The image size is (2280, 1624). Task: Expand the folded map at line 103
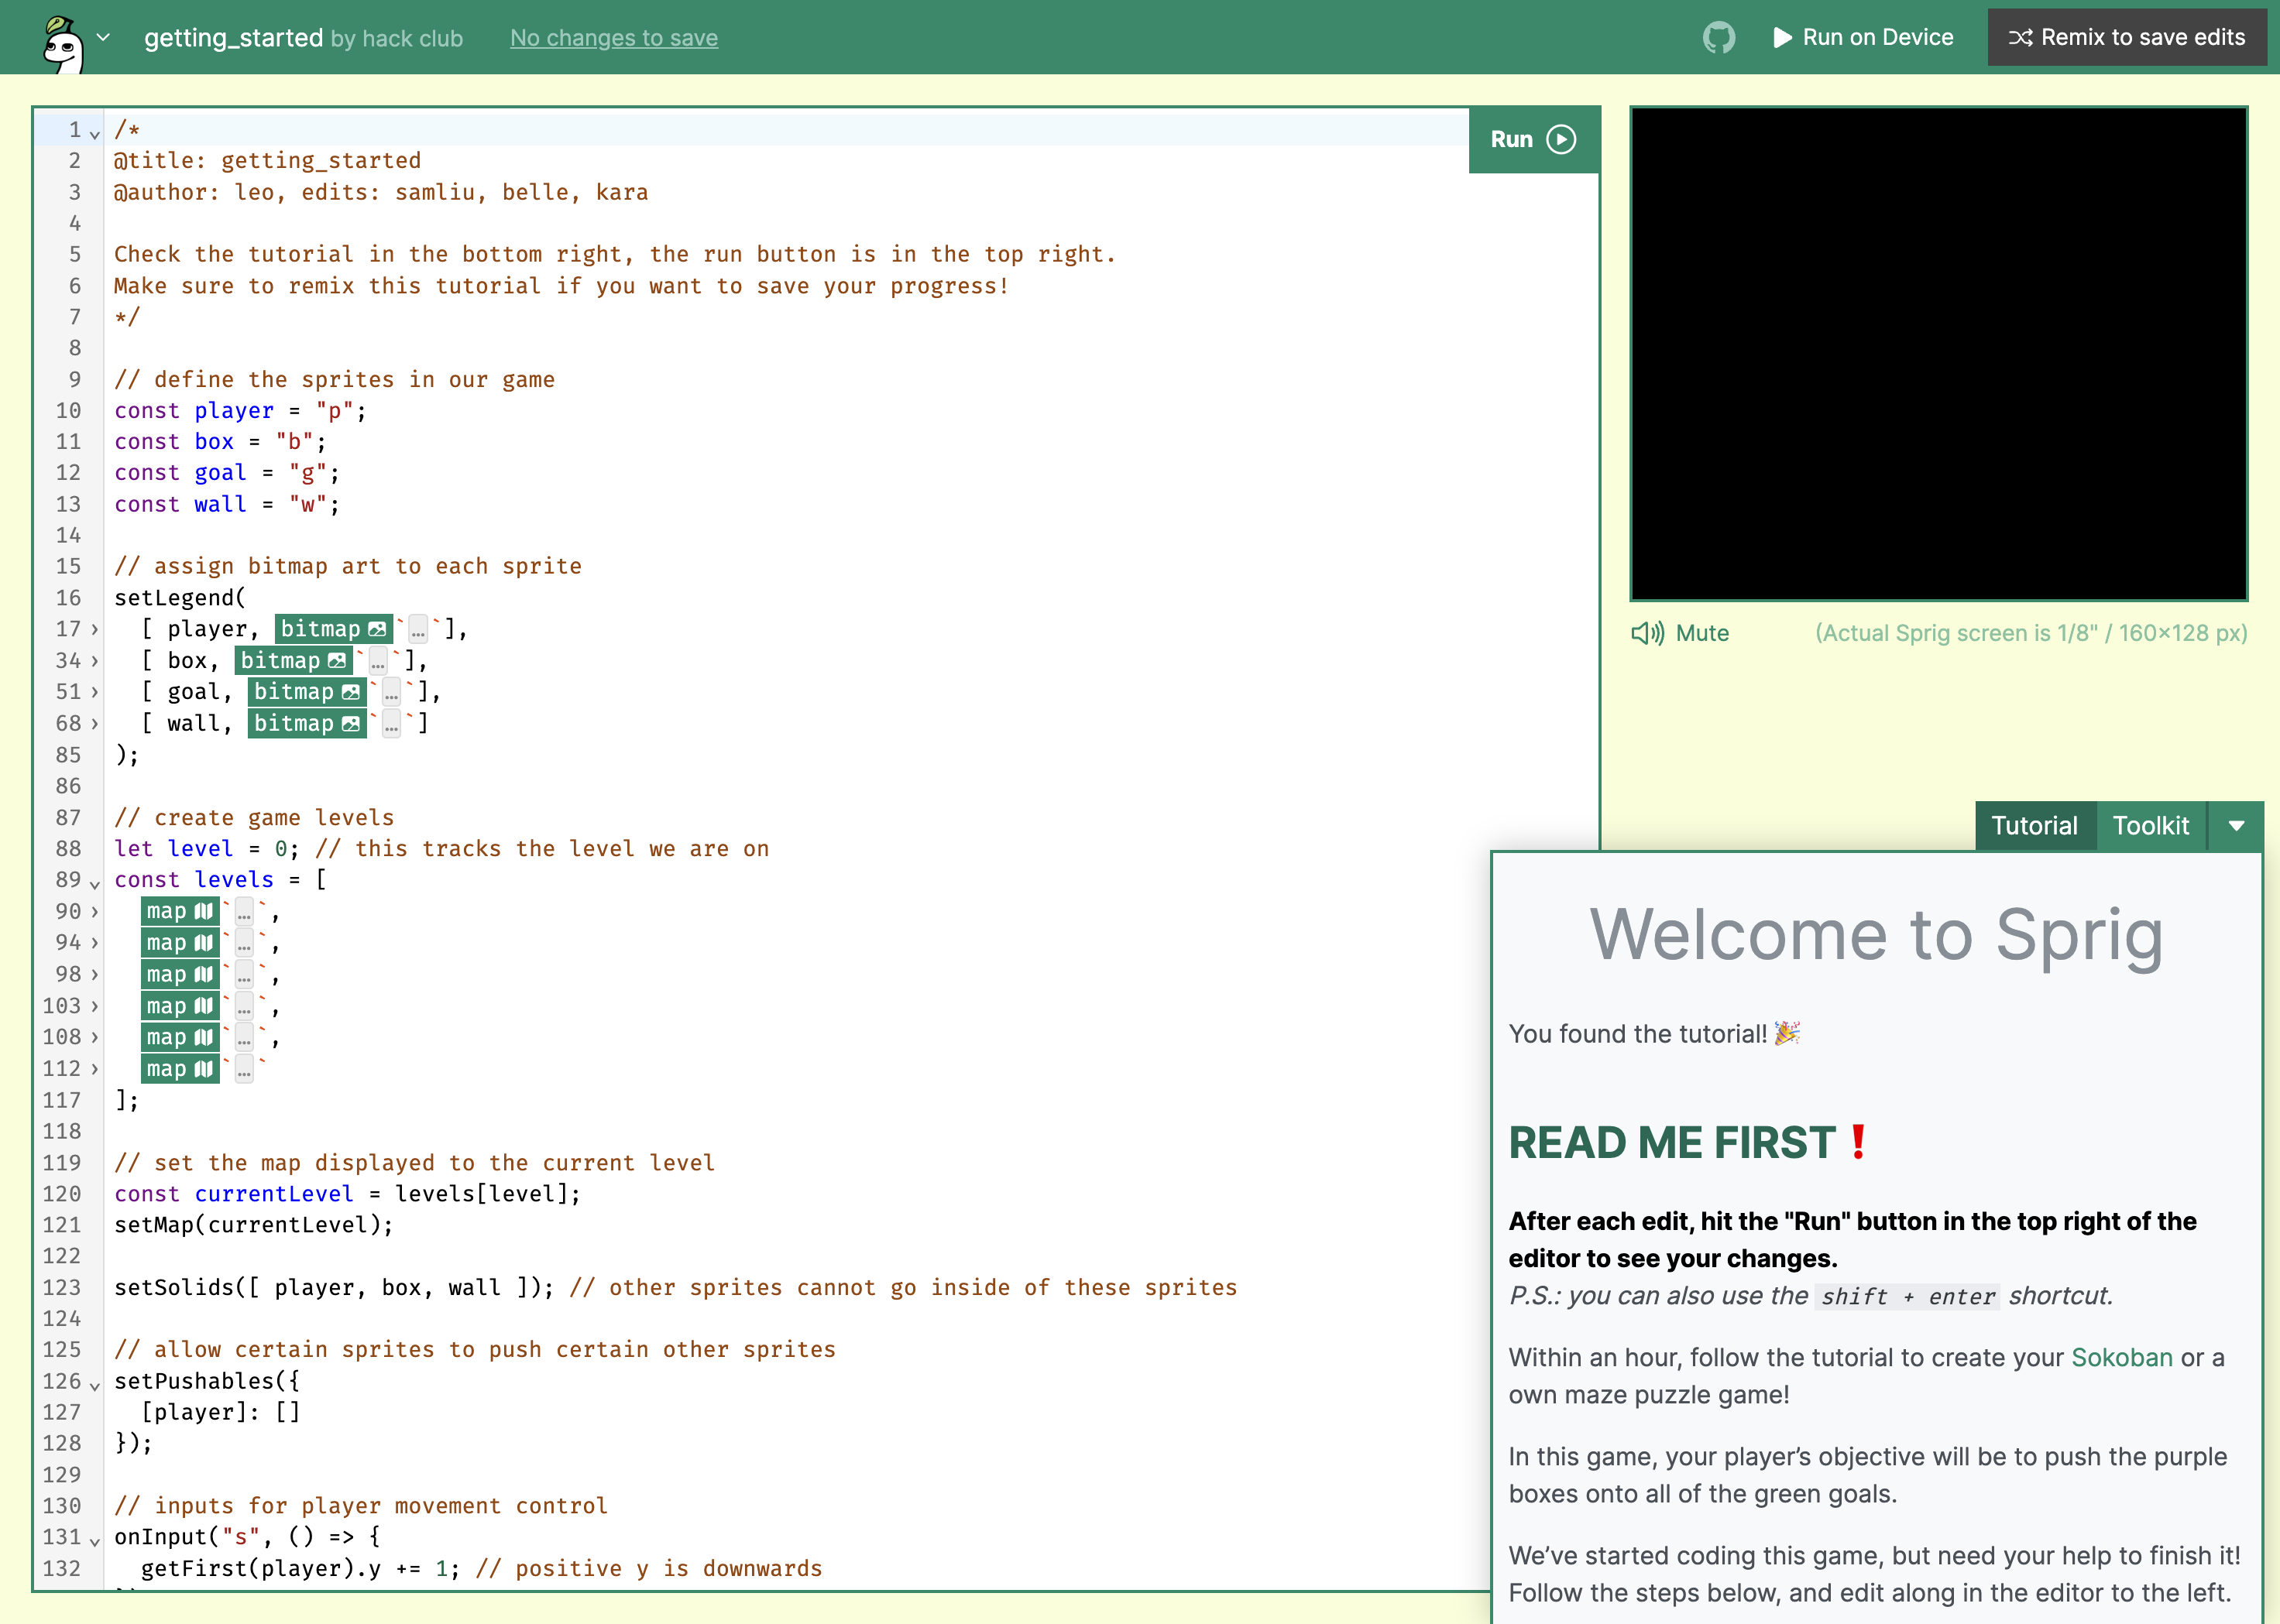(95, 1006)
